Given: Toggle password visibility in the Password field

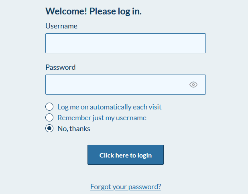Looking at the screenshot, I should coord(193,85).
